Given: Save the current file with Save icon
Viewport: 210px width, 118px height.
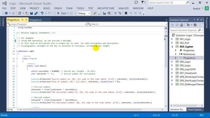Looking at the screenshot, I should 31,13.
